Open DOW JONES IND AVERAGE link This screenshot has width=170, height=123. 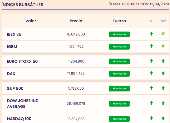coord(22,103)
